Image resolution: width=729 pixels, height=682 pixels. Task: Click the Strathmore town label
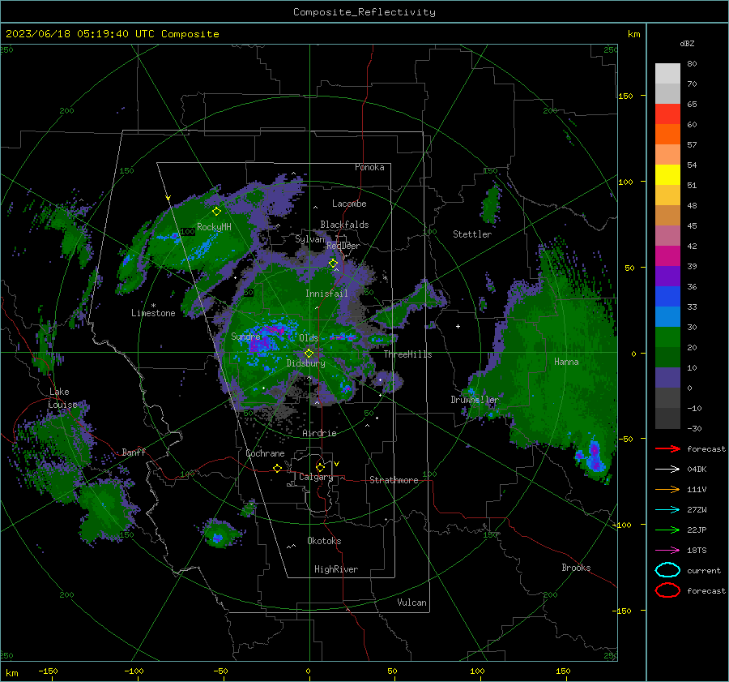pos(394,480)
